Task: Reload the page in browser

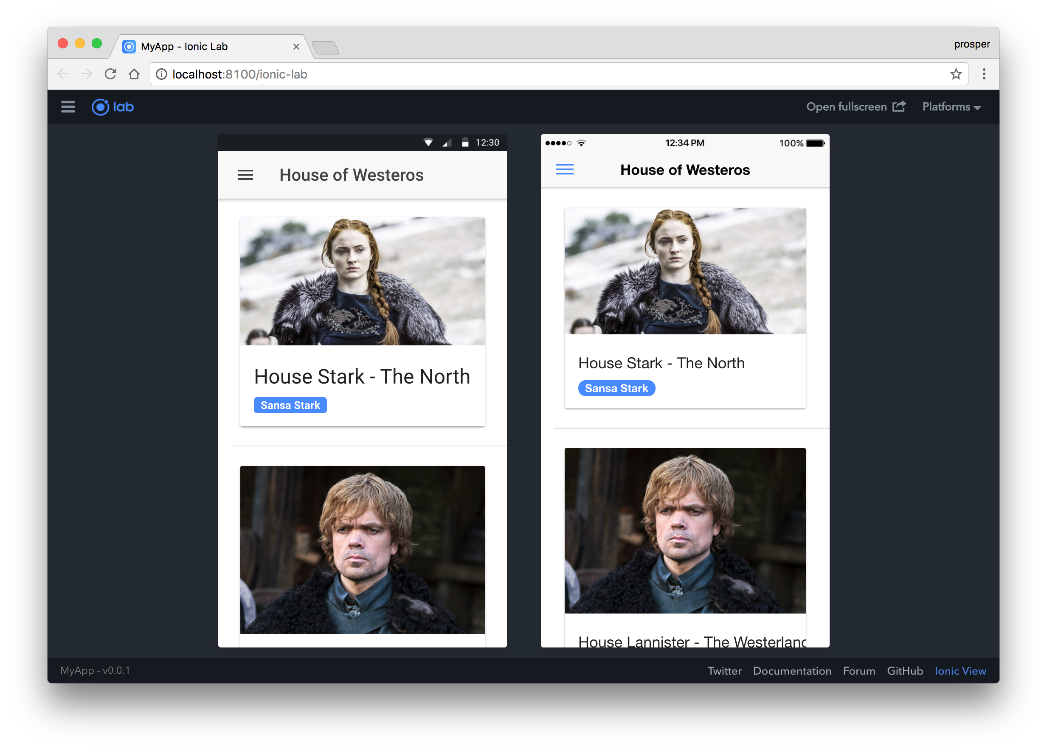Action: click(110, 74)
